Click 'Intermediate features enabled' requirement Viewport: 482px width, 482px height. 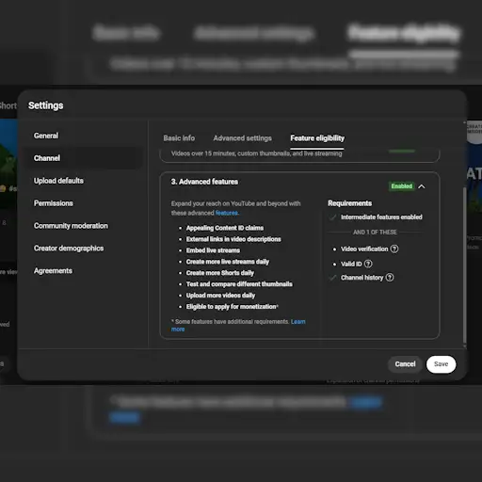tap(381, 217)
